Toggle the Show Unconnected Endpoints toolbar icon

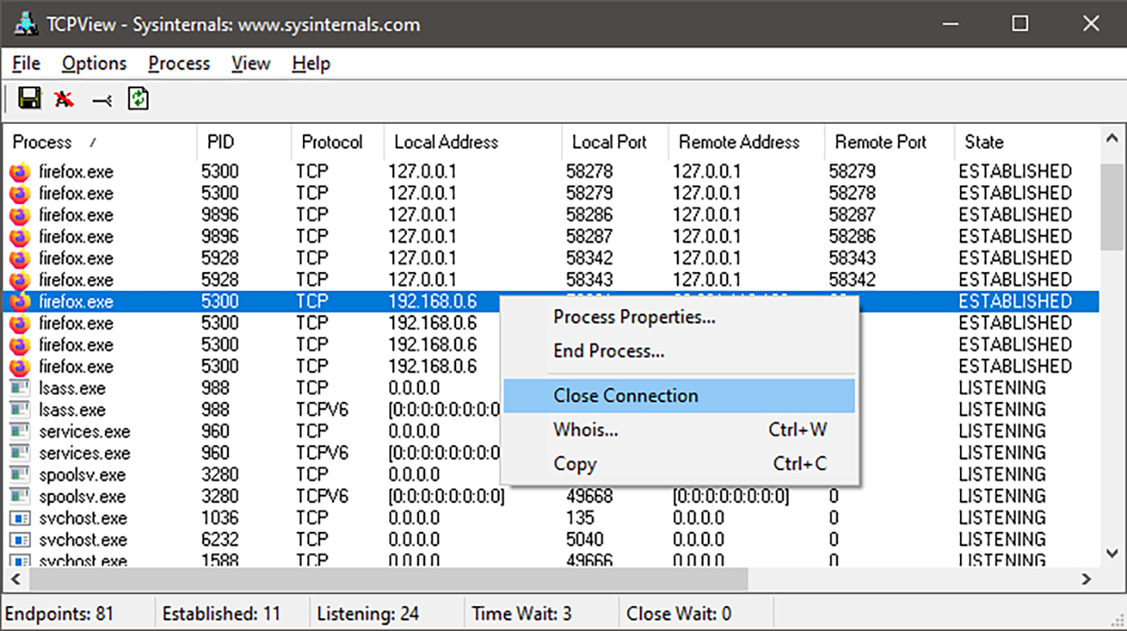click(x=101, y=100)
